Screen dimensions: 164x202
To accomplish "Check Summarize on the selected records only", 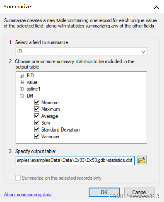I will coord(18,178).
